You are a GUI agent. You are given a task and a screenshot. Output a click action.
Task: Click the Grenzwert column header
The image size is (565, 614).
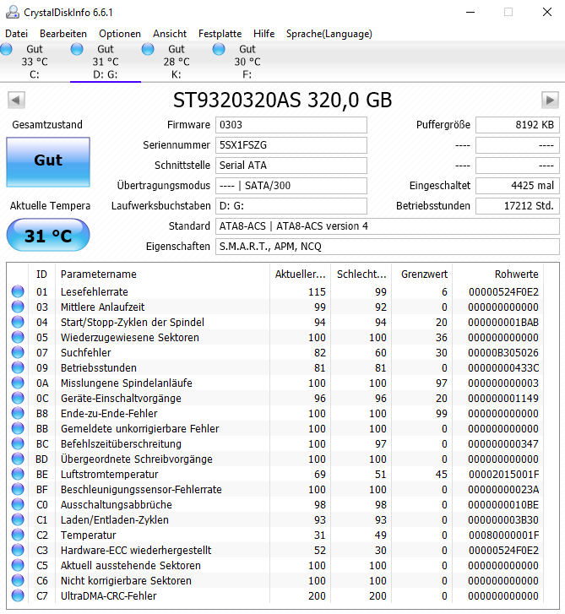tap(422, 274)
